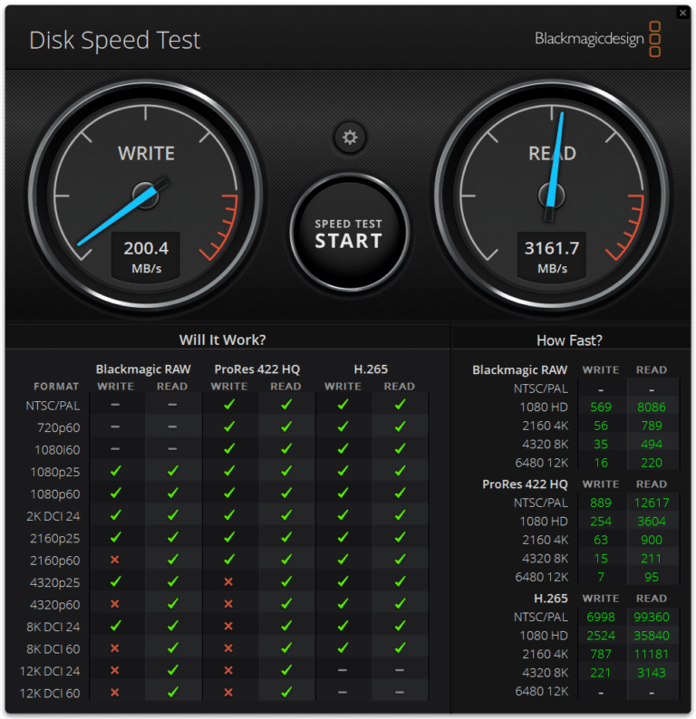Click the Blackmagicdesign logo
This screenshot has height=719, width=696.
[598, 39]
